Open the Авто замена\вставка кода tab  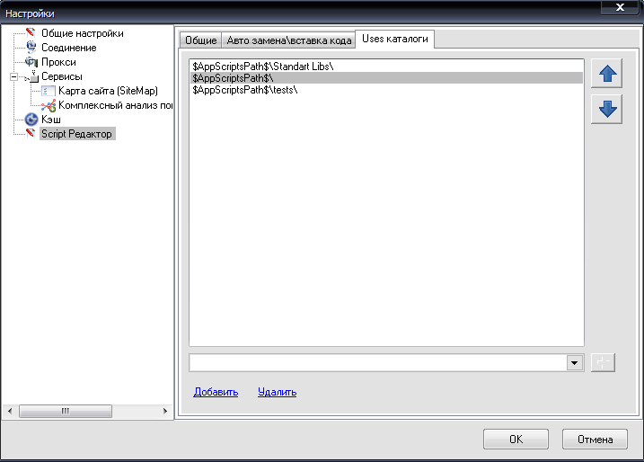(287, 40)
